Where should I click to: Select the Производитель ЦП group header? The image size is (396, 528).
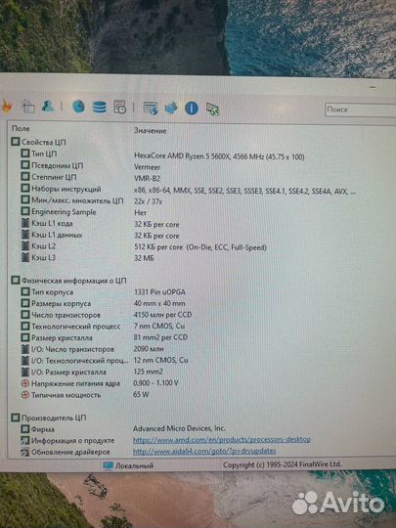pos(54,418)
